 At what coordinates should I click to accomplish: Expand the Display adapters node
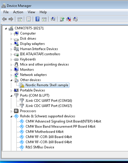[x=11, y=44]
